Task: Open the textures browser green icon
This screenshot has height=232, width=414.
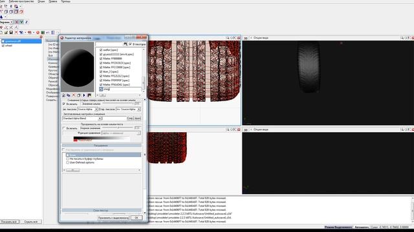Action: [43, 33]
